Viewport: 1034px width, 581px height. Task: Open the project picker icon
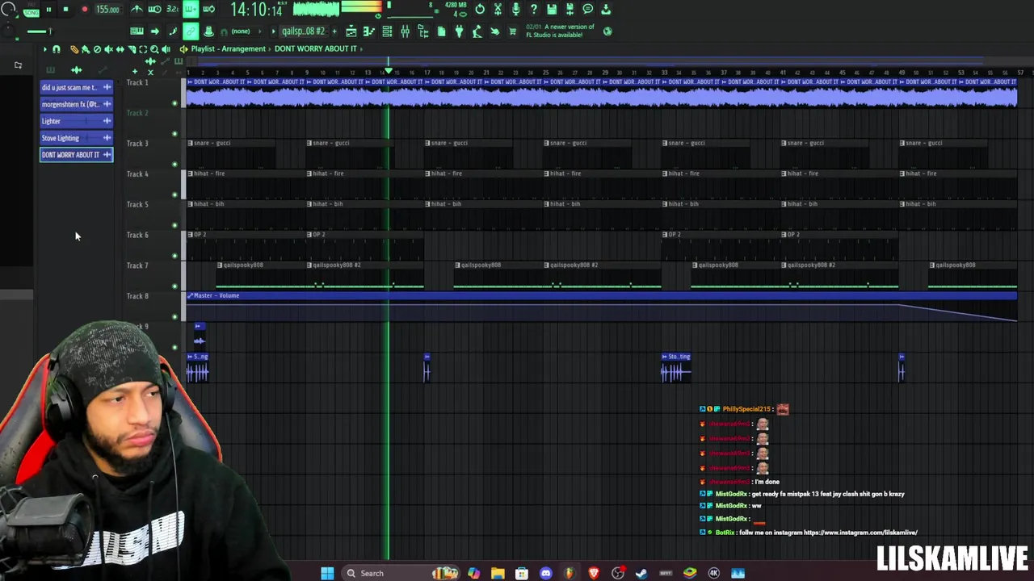click(441, 31)
